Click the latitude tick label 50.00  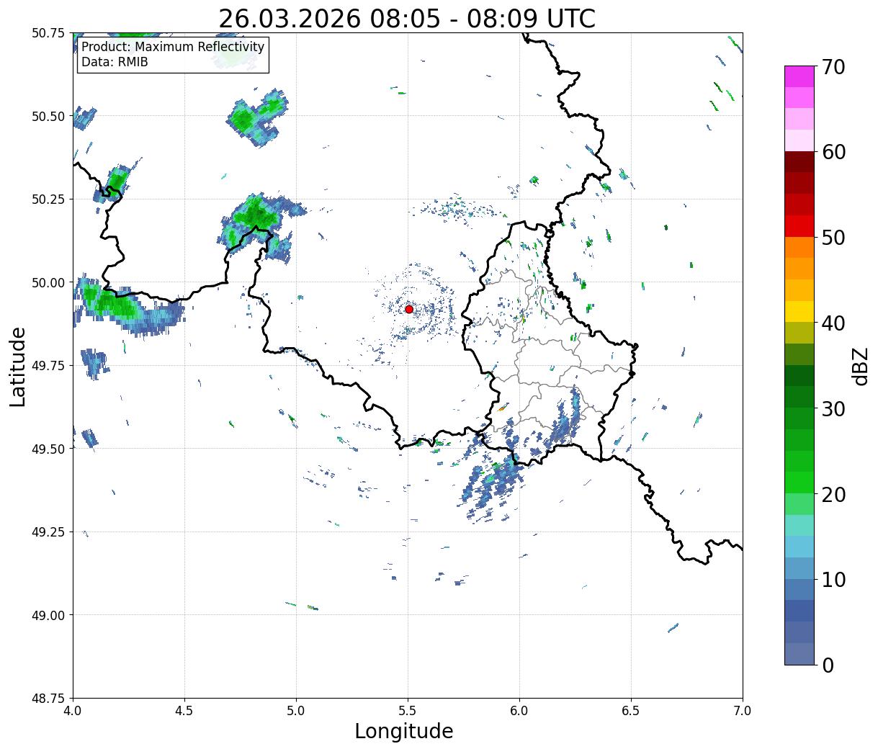(48, 282)
